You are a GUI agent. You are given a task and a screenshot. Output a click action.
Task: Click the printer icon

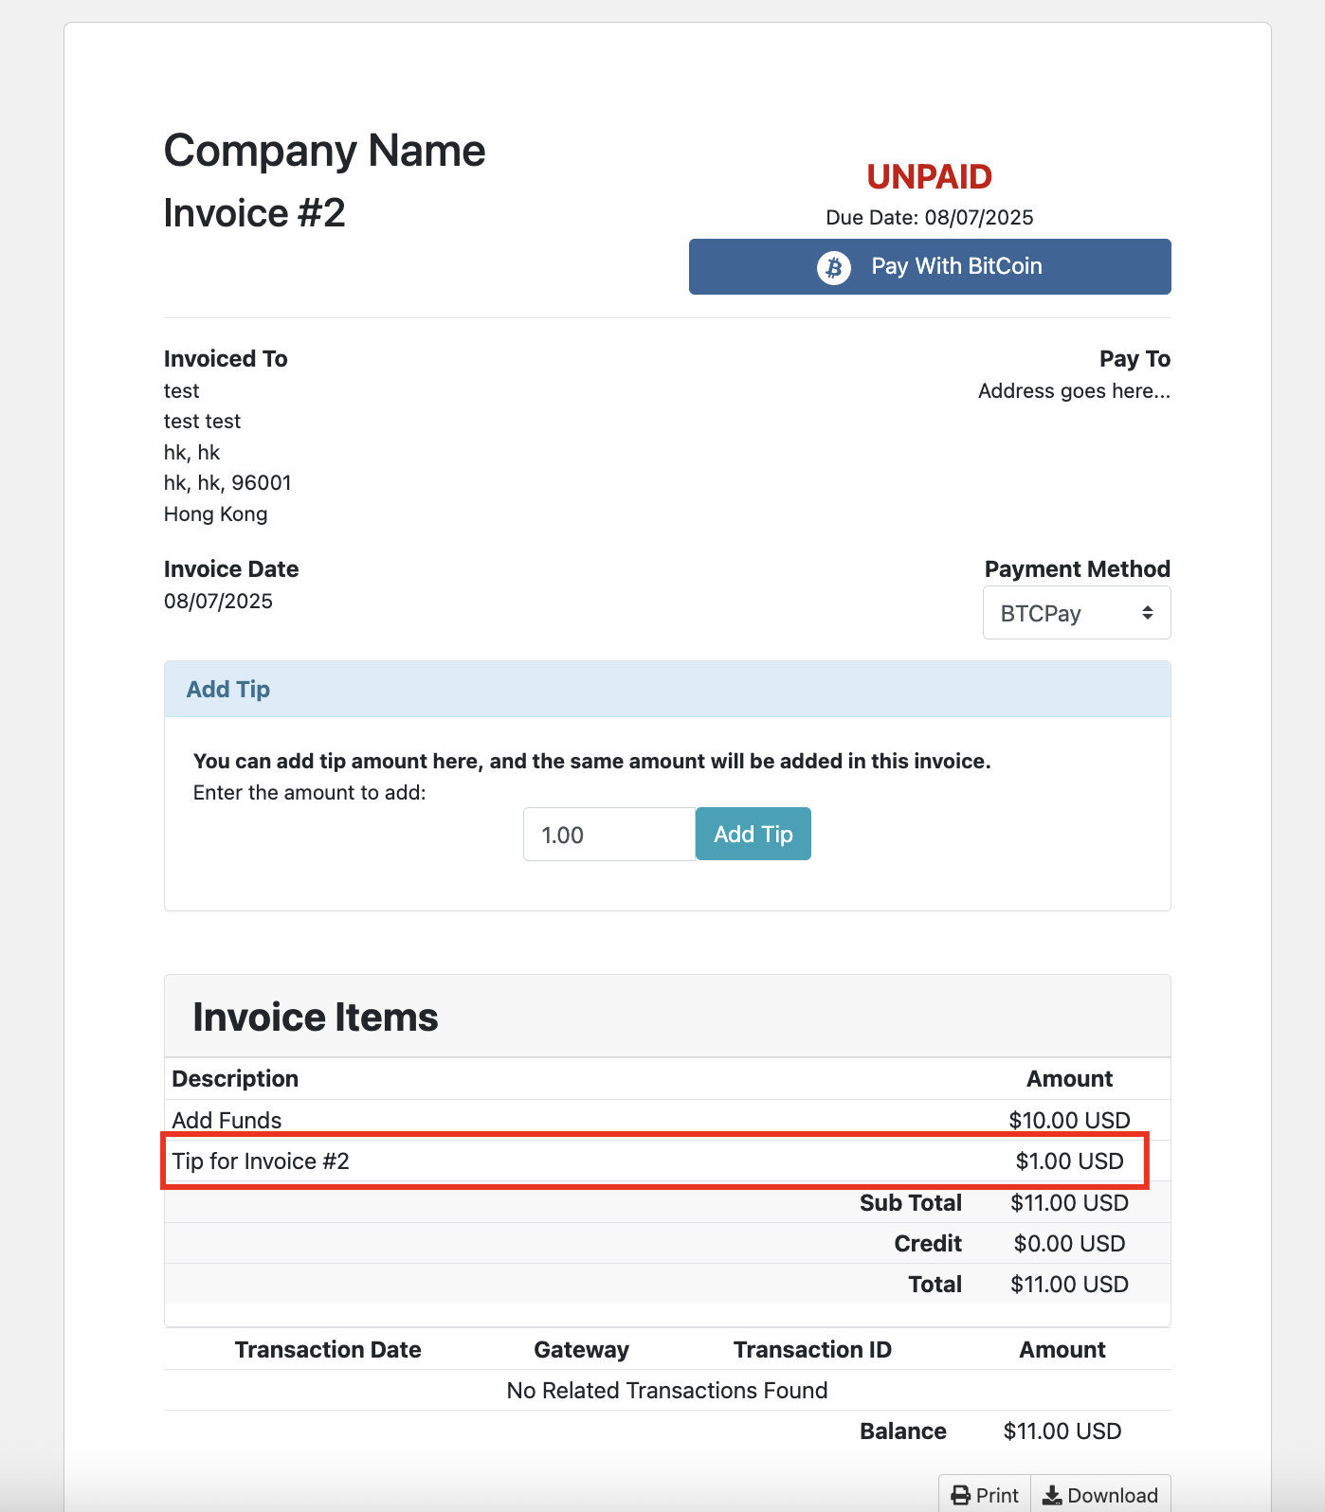pyautogui.click(x=961, y=1495)
